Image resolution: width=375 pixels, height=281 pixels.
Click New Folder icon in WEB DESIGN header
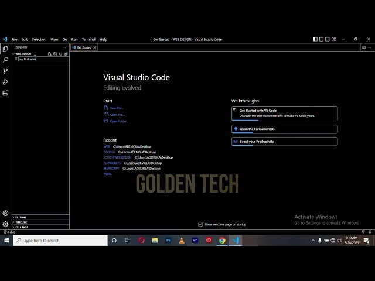55,54
